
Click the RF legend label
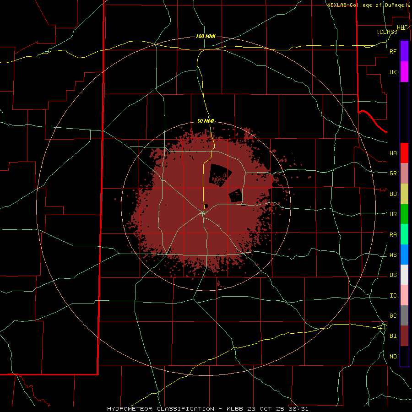tap(393, 51)
